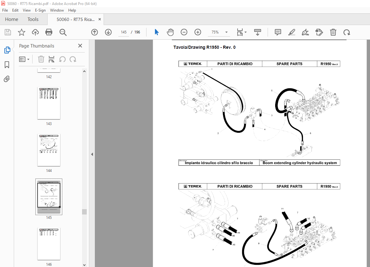Screen dimensions: 370x267
Task: Upload file to cloud icon
Action: pos(35,32)
